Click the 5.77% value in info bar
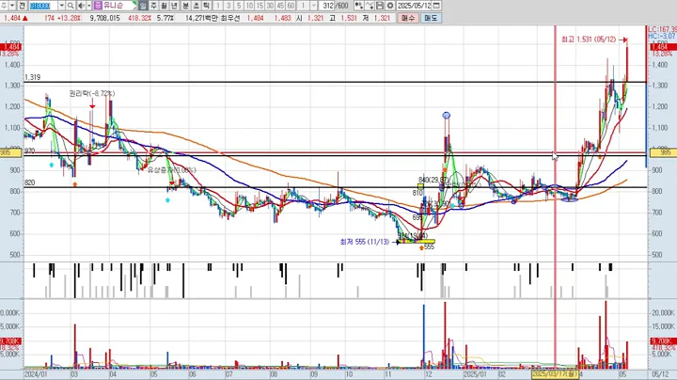This screenshot has height=380, width=677. [165, 18]
